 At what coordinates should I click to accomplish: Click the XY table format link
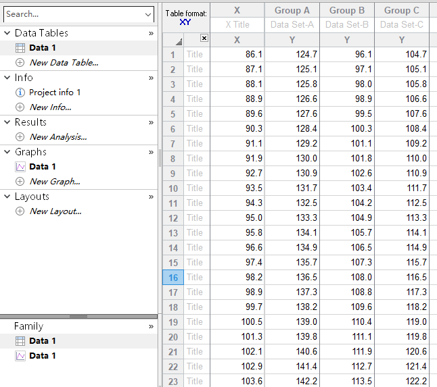click(x=185, y=22)
